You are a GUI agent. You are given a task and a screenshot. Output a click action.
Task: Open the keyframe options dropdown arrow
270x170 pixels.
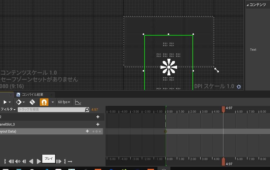[x=24, y=102]
